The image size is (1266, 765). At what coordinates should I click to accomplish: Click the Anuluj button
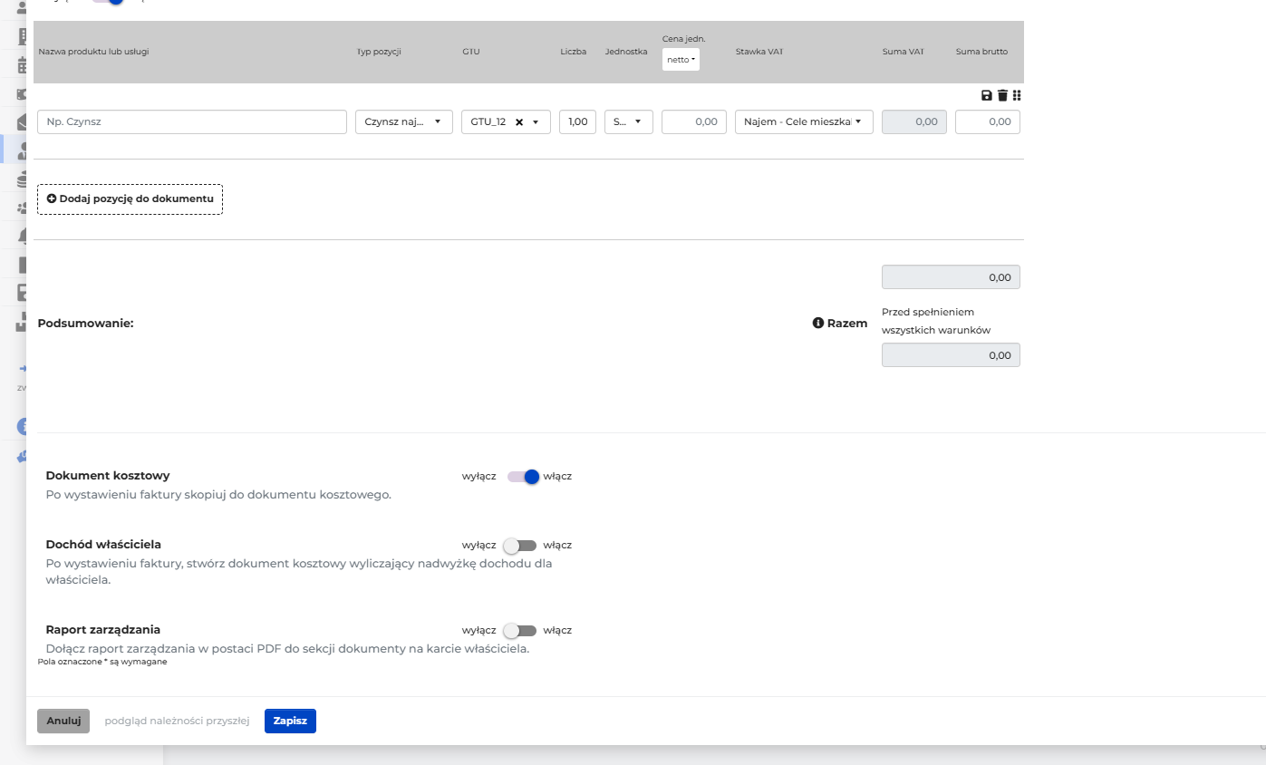click(63, 721)
